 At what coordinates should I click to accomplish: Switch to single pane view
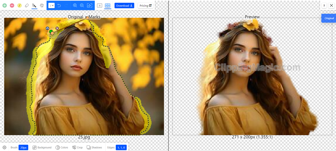99,5
